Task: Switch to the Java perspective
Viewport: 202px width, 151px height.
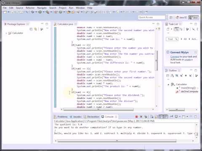Action: 194,18
